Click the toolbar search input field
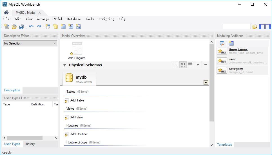 tap(237, 26)
